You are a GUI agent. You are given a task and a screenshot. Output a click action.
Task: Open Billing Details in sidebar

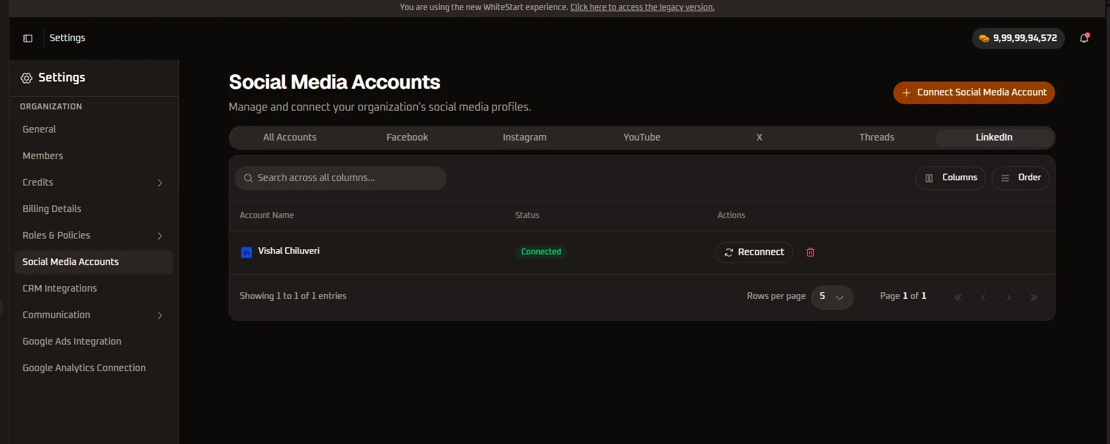pyautogui.click(x=93, y=209)
